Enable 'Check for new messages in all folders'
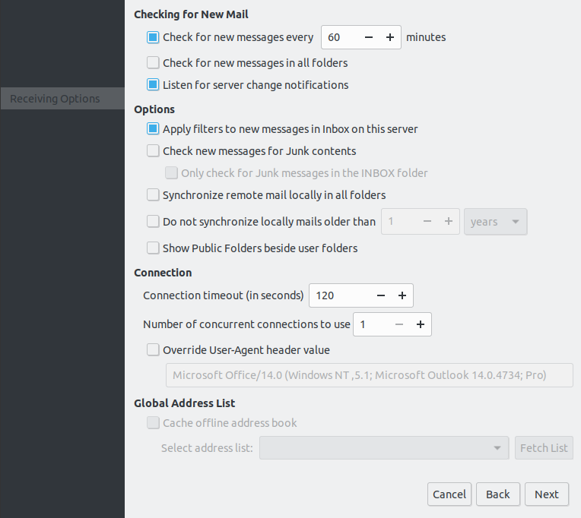The image size is (581, 518). pyautogui.click(x=154, y=63)
